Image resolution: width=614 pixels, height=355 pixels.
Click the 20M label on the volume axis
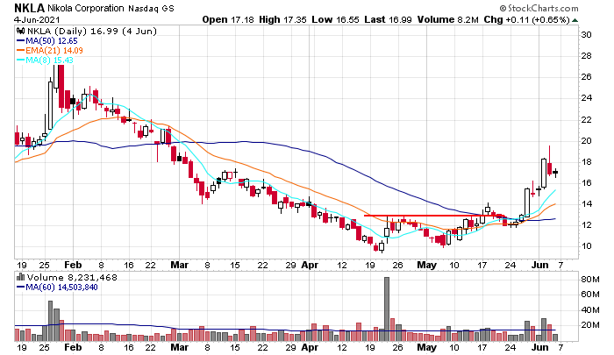[x=590, y=325]
